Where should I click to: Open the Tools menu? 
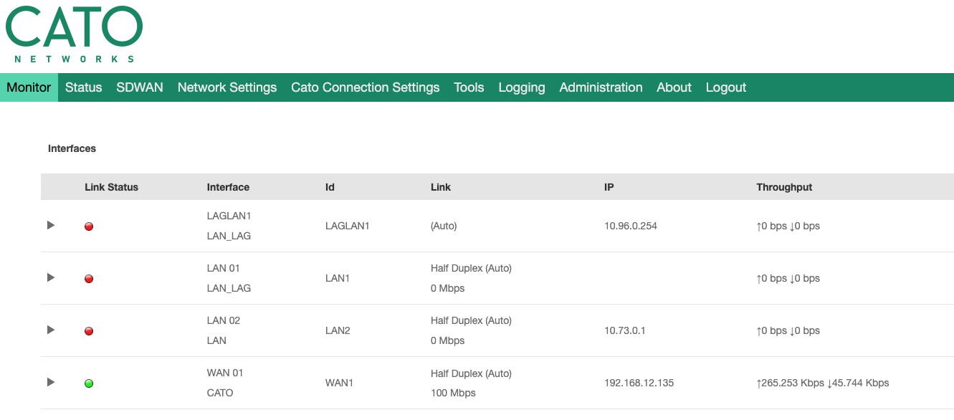(469, 87)
